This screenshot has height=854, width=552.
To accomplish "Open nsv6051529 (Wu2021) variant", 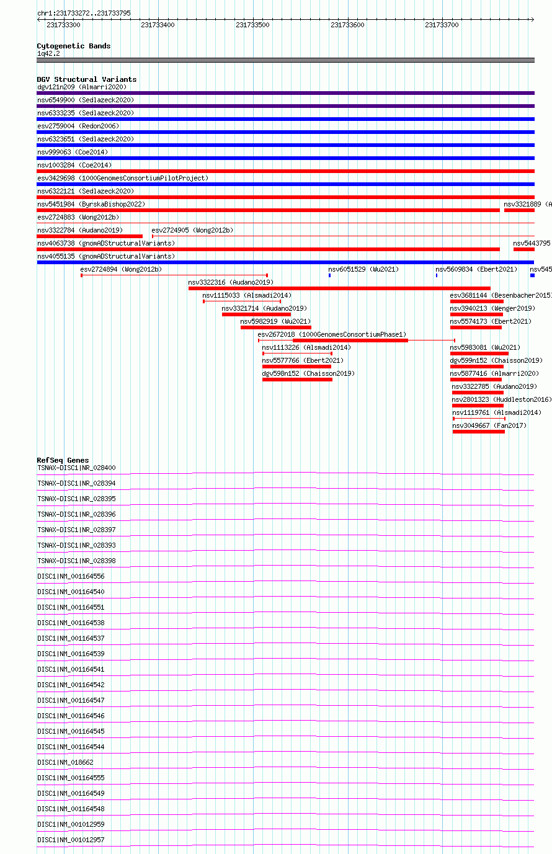I will 329,275.
